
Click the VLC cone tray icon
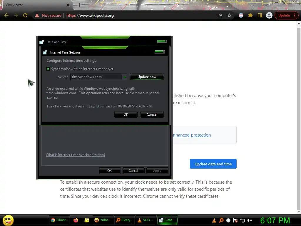tap(214, 220)
